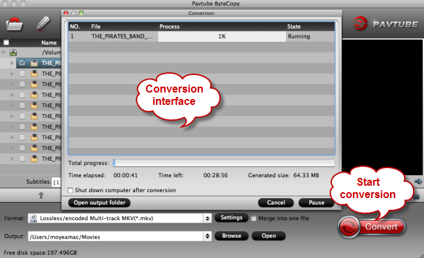Open the Output path dropdown arrow

207,236
